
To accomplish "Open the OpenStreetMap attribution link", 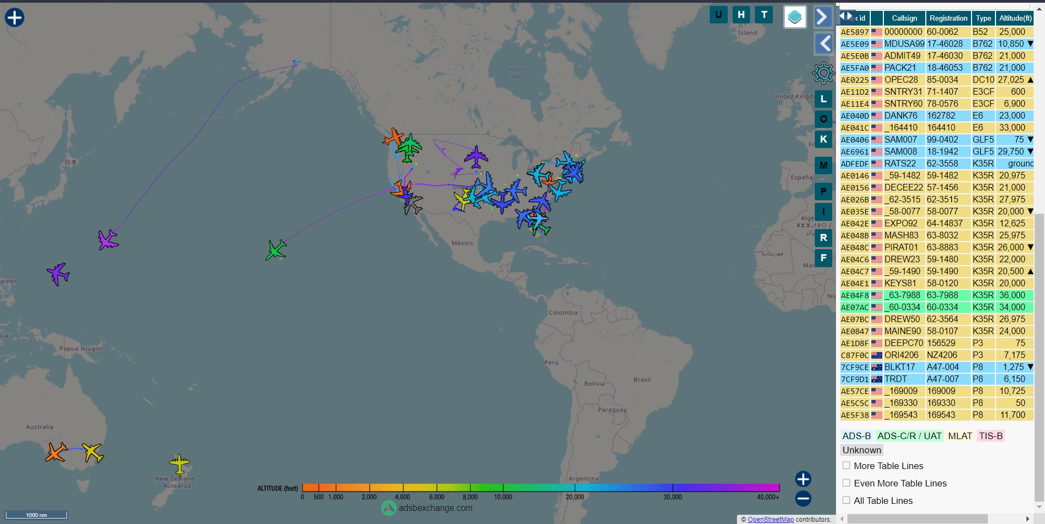I will pyautogui.click(x=771, y=520).
